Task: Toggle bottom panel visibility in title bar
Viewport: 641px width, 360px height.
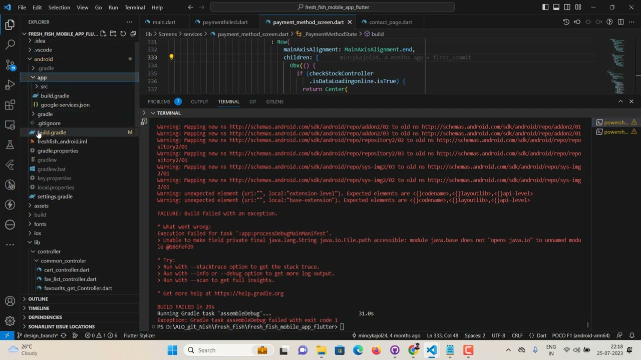Action: point(556,7)
